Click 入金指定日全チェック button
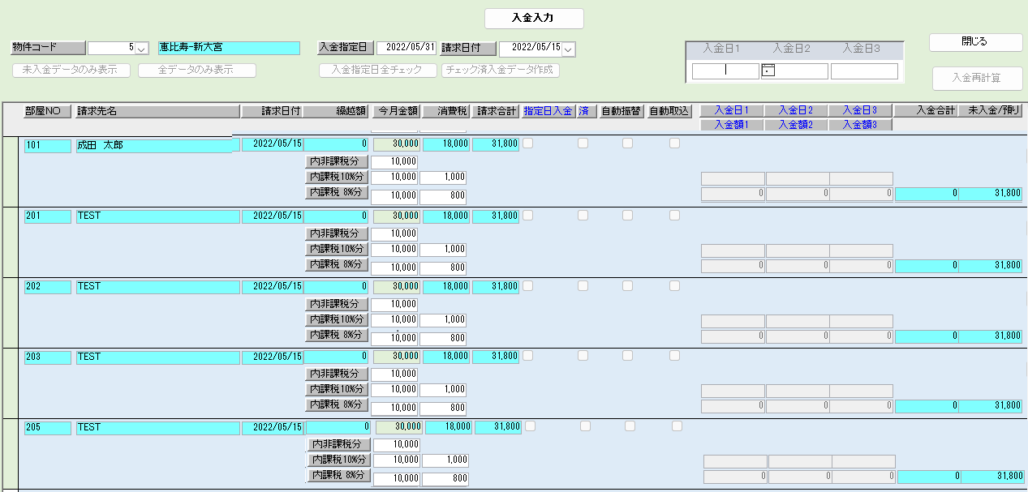This screenshot has width=1028, height=492. point(377,71)
